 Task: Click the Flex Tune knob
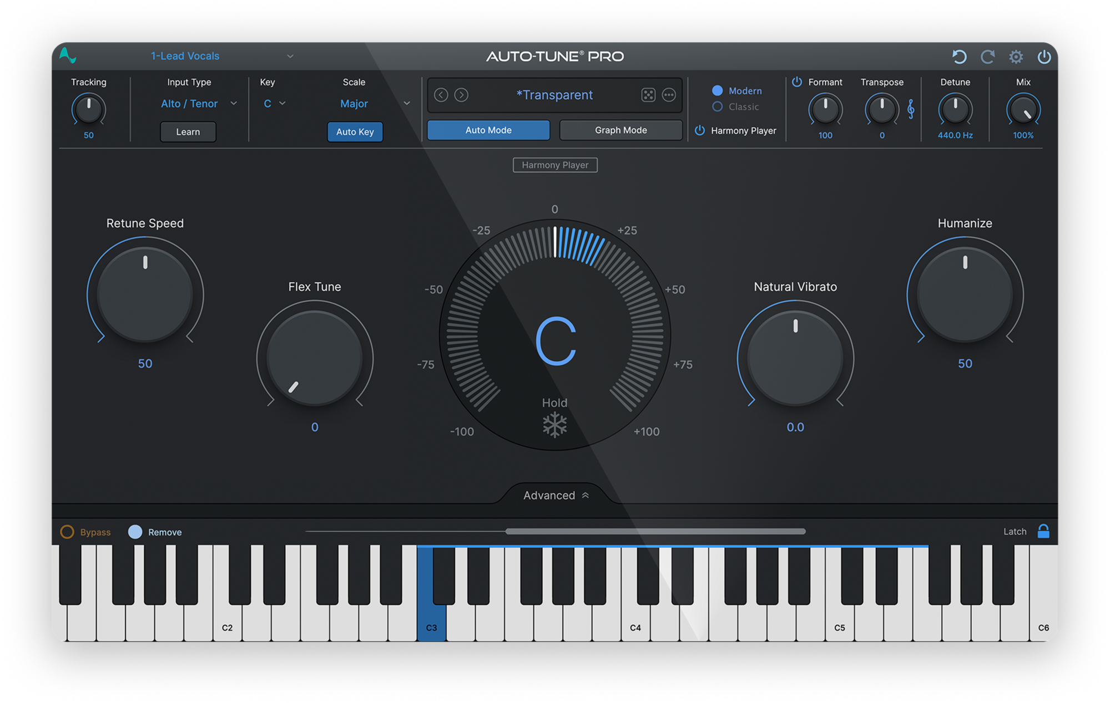[x=315, y=358]
